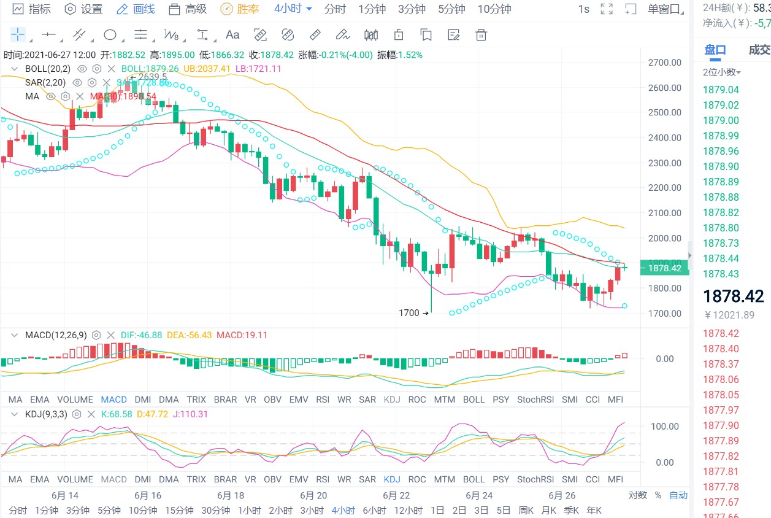This screenshot has width=771, height=518.
Task: Select the crosshair cursor tool
Action: tap(17, 35)
